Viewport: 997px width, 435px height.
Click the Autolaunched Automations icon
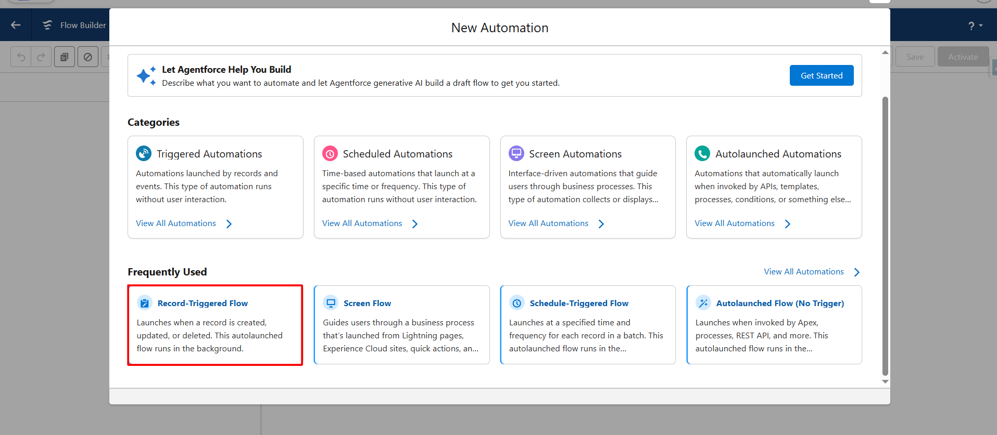click(x=702, y=154)
